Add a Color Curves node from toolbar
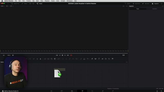Screen dimensions: 164x92 point(30,59)
